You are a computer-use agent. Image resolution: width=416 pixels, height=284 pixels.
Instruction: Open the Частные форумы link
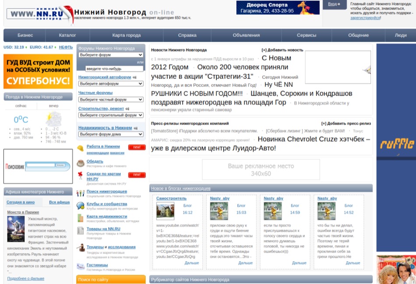(95, 92)
